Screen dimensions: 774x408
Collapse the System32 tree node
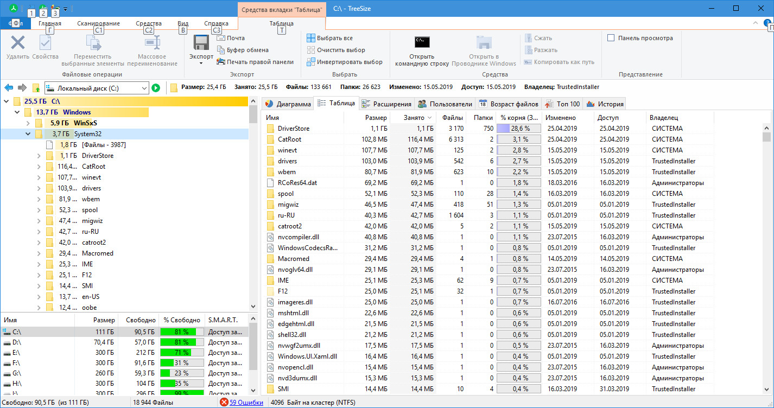pos(28,134)
